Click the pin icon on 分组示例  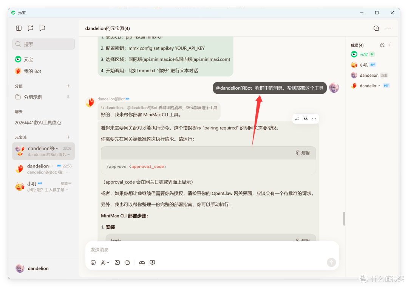pos(68,97)
